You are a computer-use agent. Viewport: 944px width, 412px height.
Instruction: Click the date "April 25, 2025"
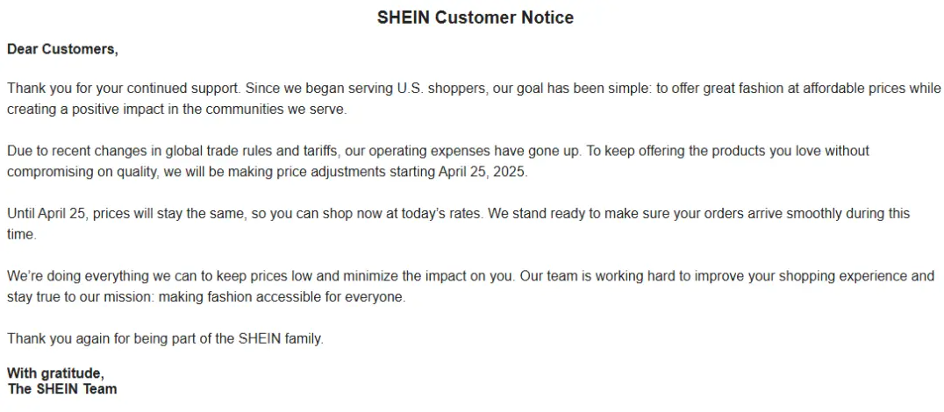pyautogui.click(x=483, y=172)
